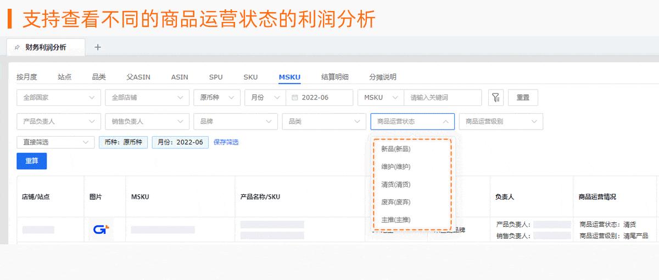Select the MSKU tab
The width and height of the screenshot is (659, 280).
289,77
